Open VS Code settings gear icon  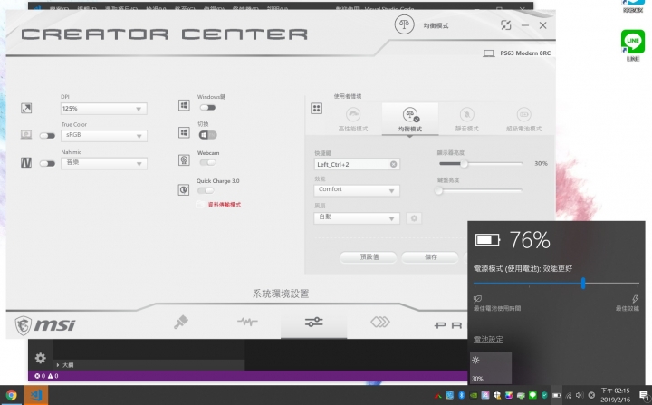[41, 358]
